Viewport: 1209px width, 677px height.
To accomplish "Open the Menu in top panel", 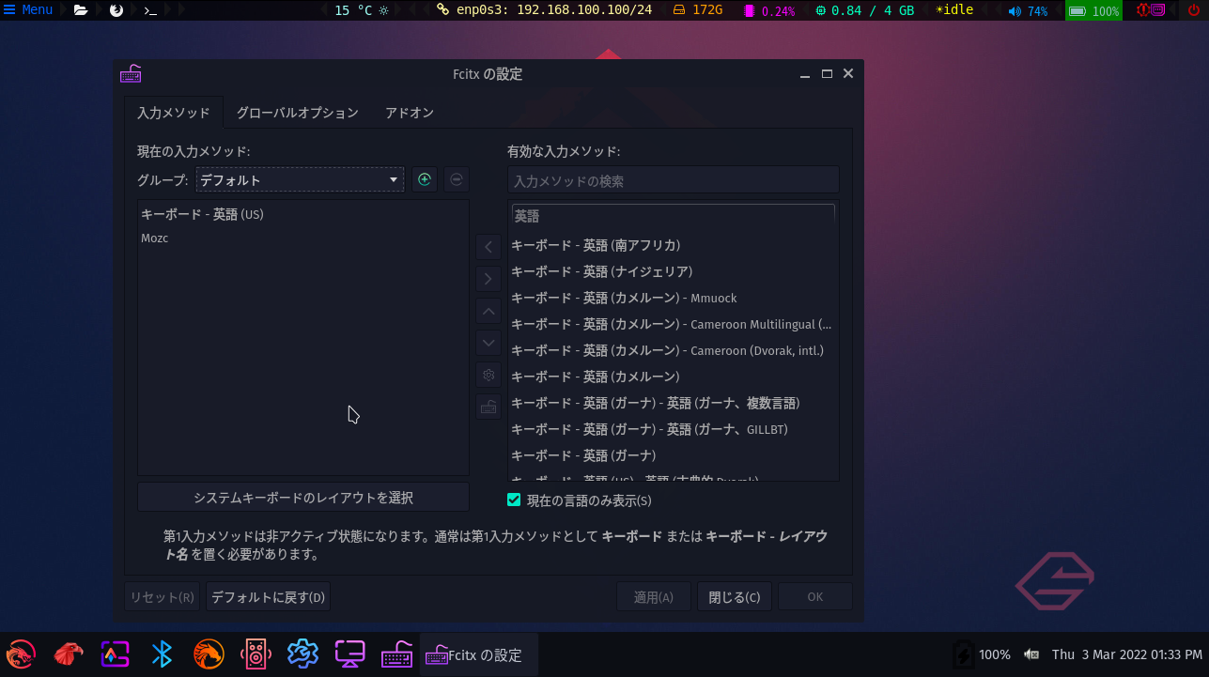I will [28, 10].
